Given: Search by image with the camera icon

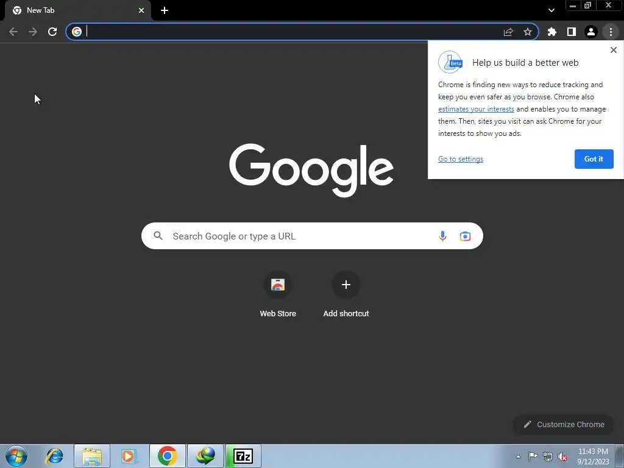Looking at the screenshot, I should [465, 236].
